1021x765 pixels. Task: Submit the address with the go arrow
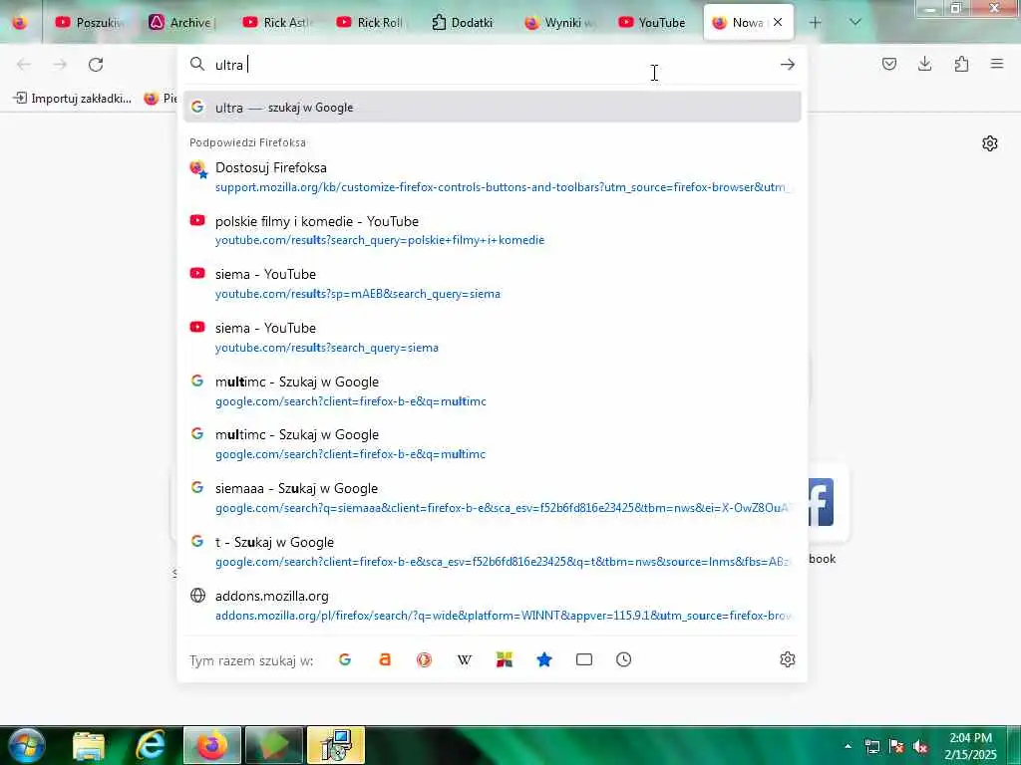pyautogui.click(x=788, y=65)
